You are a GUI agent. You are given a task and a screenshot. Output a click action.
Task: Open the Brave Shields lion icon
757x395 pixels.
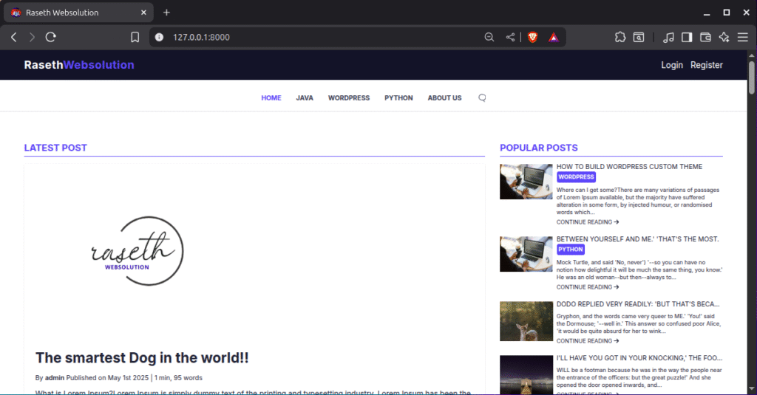[532, 37]
